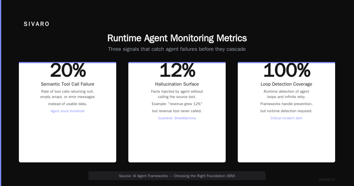Click the IBM source citation bar
The height and width of the screenshot is (186, 354).
click(177, 176)
